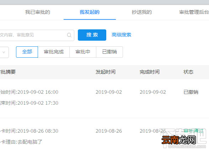Open the partially visible dropdown chevron
209x150 pixels.
pyautogui.click(x=4, y=52)
